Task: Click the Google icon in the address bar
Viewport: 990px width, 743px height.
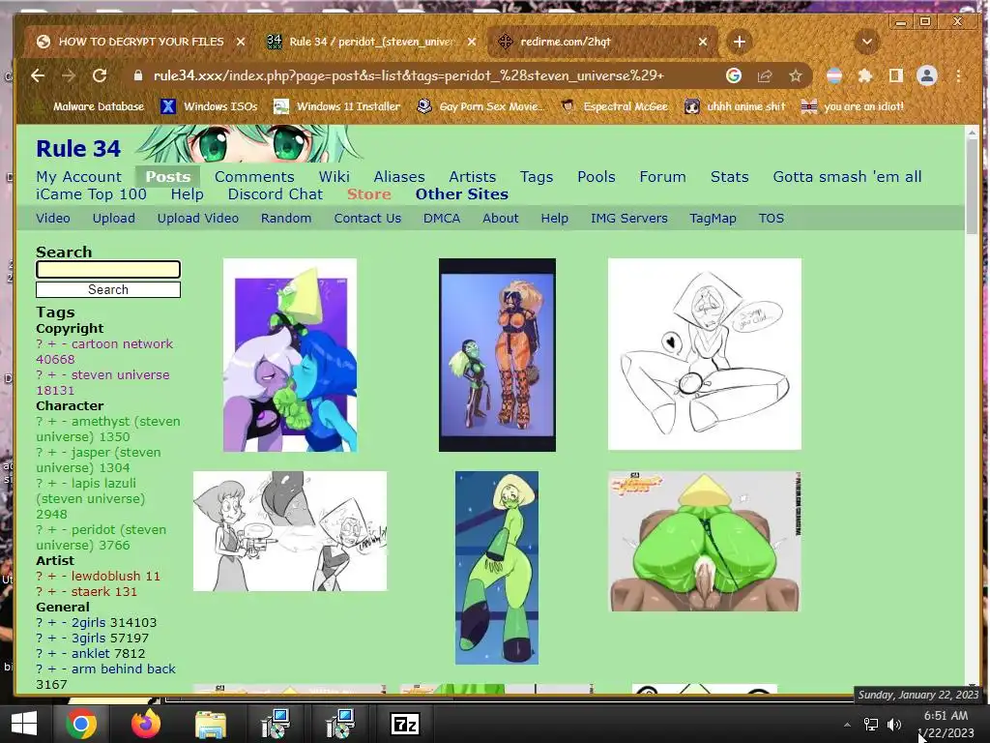Action: [x=734, y=75]
